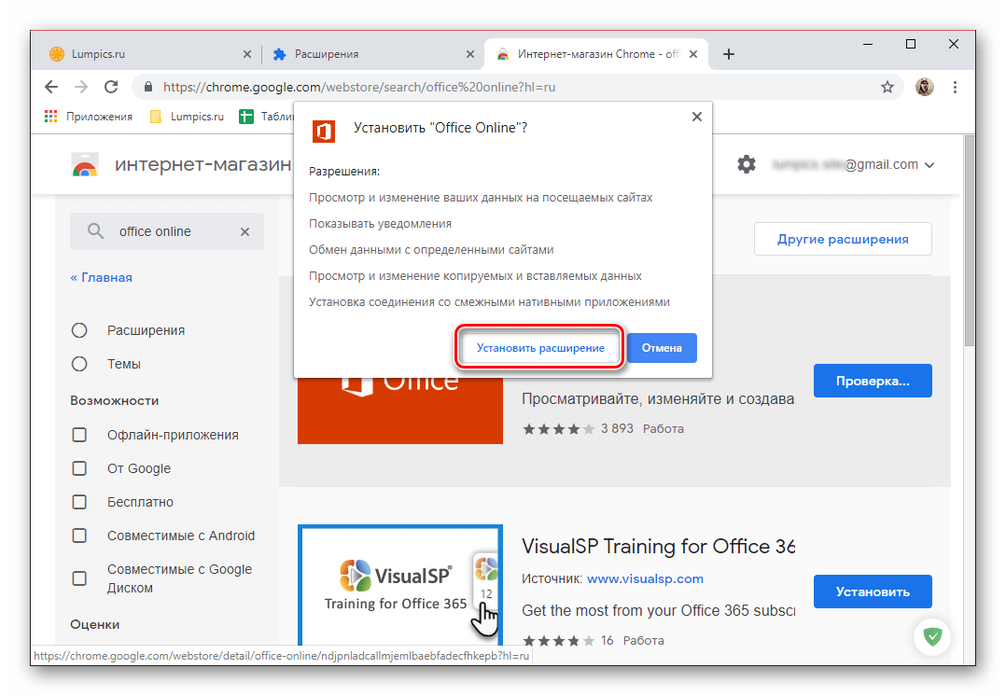This screenshot has width=1006, height=696.
Task: Open a new tab with the plus button
Action: point(728,54)
